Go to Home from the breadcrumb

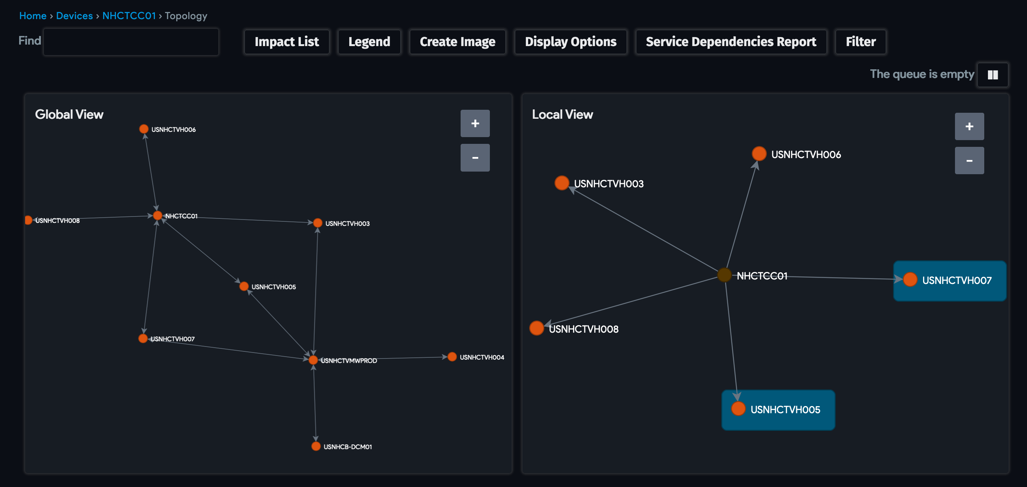(x=33, y=15)
